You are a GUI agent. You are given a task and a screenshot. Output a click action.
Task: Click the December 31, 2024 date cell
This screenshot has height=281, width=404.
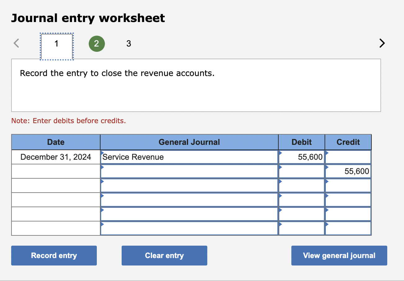coord(56,157)
